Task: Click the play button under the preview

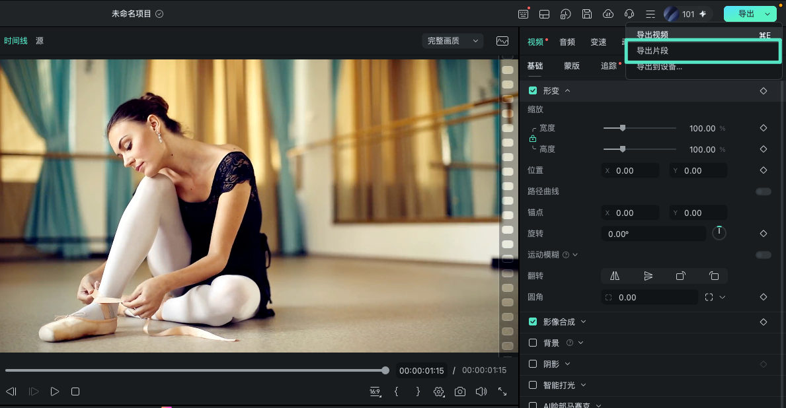Action: click(55, 391)
